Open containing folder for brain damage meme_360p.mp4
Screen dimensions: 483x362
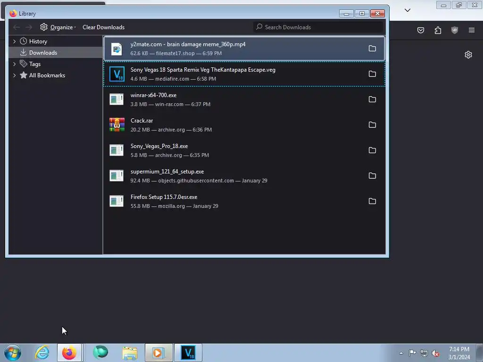click(372, 49)
